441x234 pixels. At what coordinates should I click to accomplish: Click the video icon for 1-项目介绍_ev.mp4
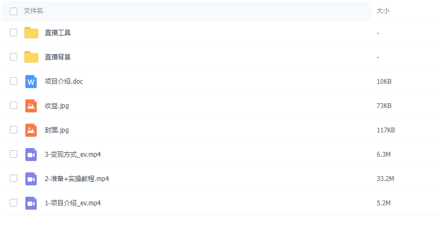[31, 203]
